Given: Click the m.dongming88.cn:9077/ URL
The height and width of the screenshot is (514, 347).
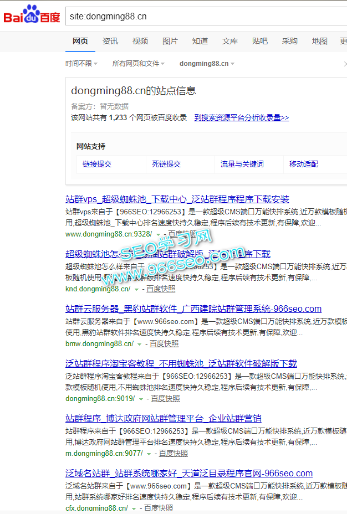Looking at the screenshot, I should [104, 454].
